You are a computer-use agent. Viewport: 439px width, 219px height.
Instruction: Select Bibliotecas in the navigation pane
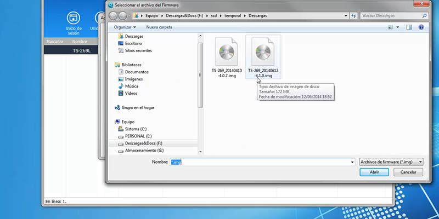pyautogui.click(x=128, y=65)
